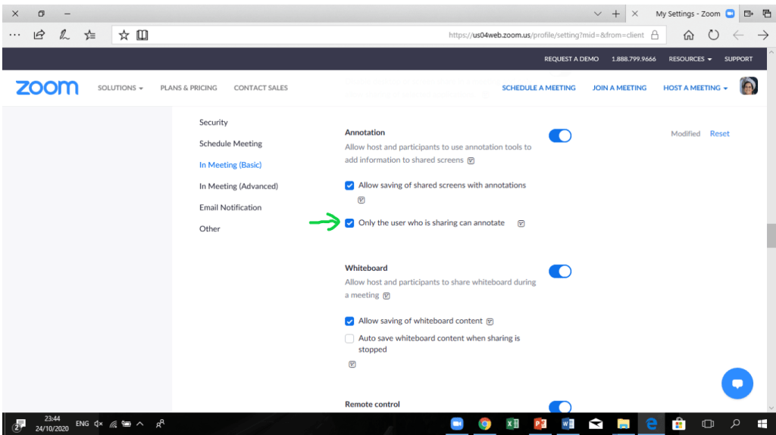Open the blue chat help bubble
776x435 pixels.
pos(737,384)
